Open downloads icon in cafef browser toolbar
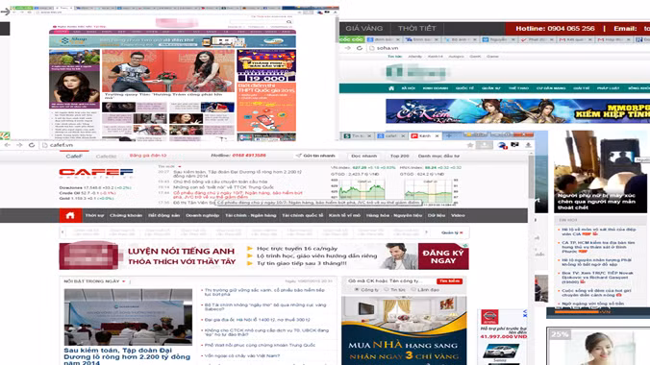Image resolution: width=650 pixels, height=365 pixels. click(x=528, y=145)
